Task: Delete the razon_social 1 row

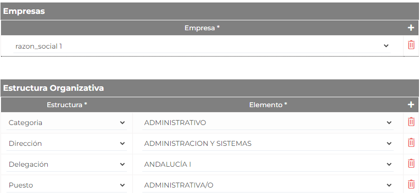Action: coord(411,45)
